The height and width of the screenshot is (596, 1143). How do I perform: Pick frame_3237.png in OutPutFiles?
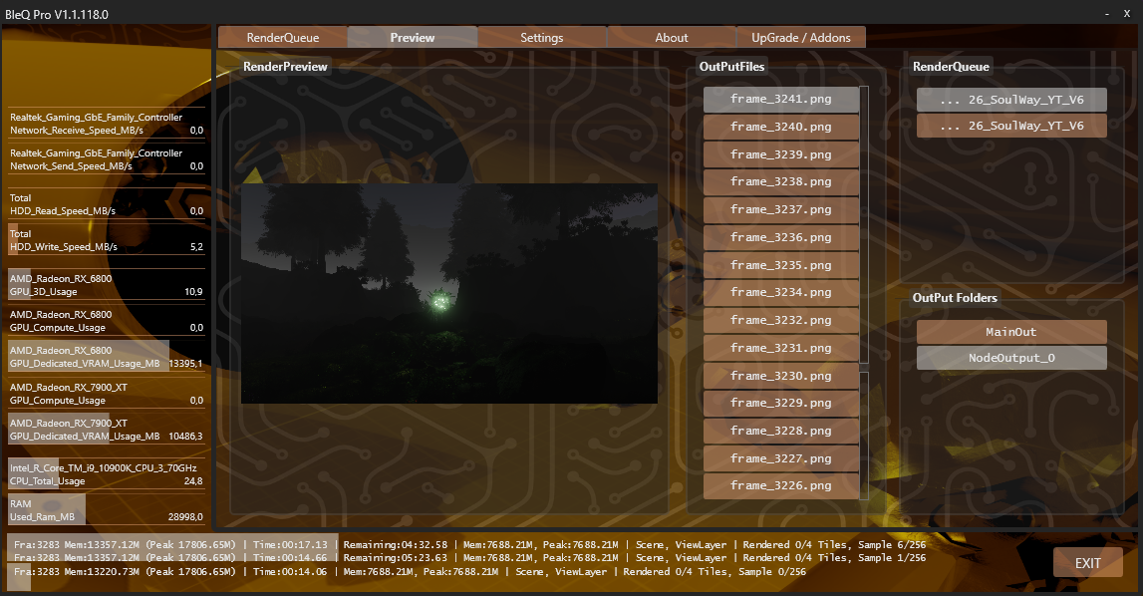click(x=780, y=209)
